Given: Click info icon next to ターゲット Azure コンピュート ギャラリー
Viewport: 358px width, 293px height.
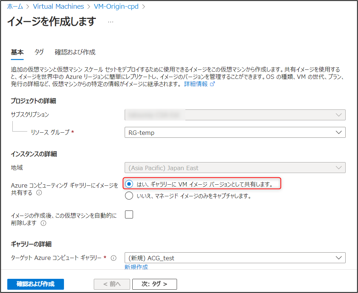Looking at the screenshot, I should (113, 258).
